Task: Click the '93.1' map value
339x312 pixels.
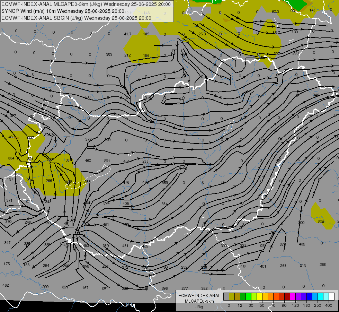Action: coord(294,11)
